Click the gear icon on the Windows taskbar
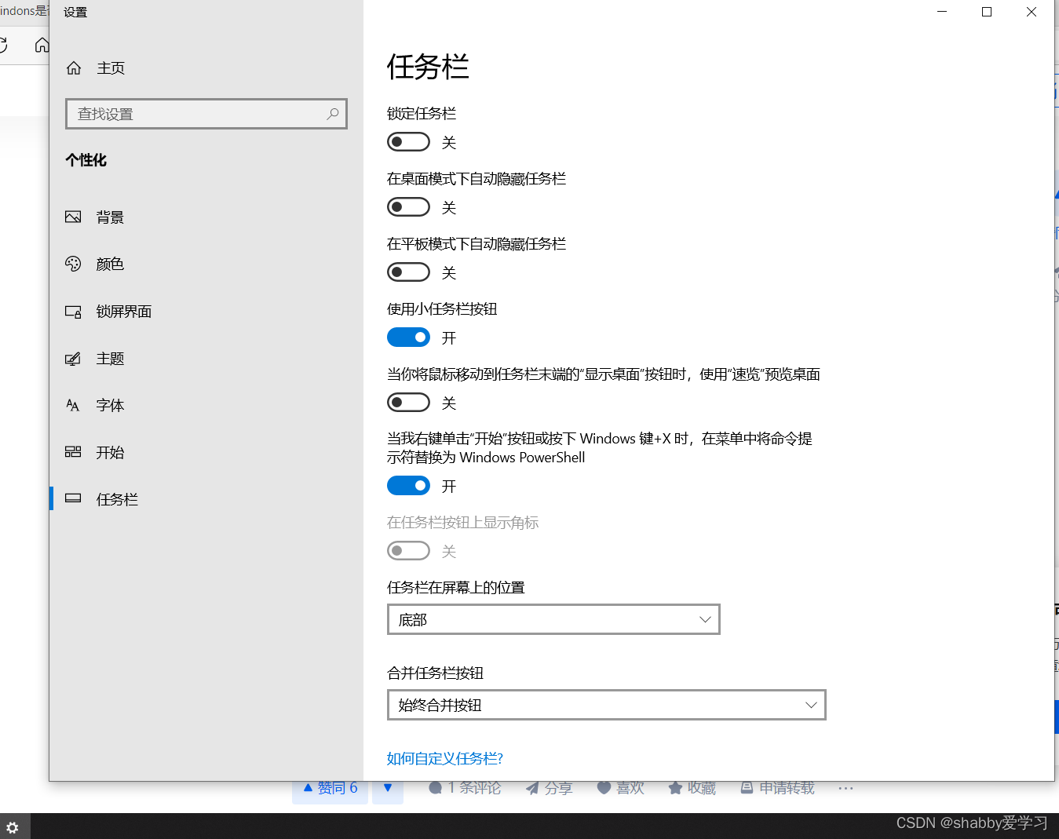Viewport: 1059px width, 839px height. [13, 827]
